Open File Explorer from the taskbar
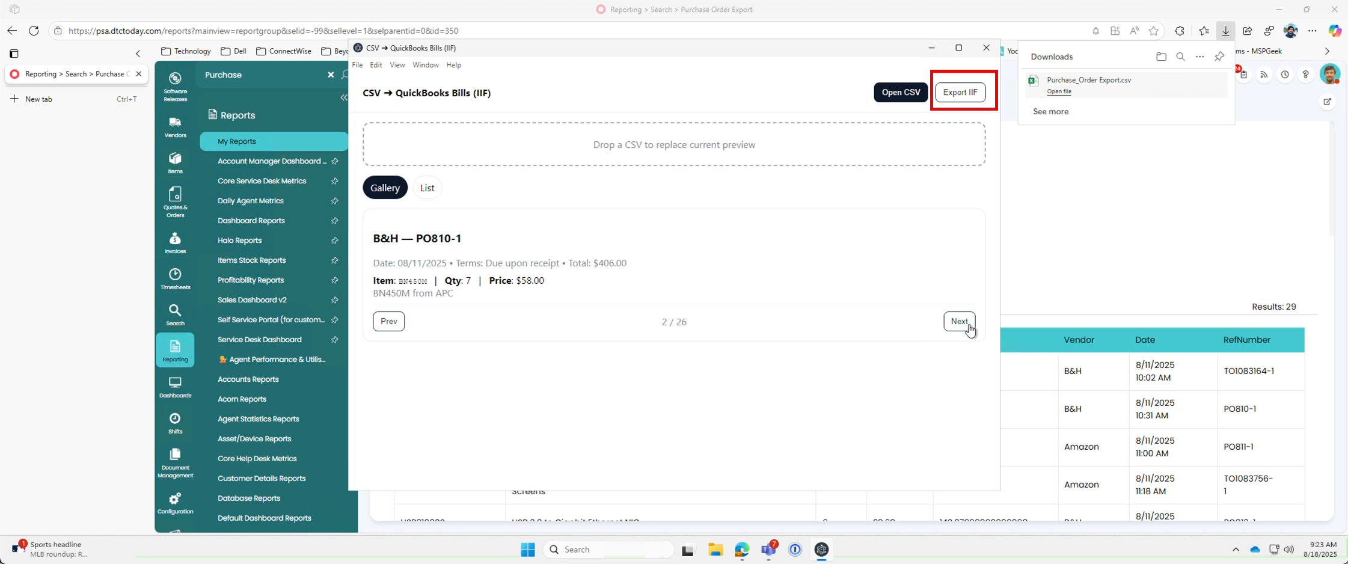This screenshot has width=1348, height=564. pyautogui.click(x=715, y=550)
